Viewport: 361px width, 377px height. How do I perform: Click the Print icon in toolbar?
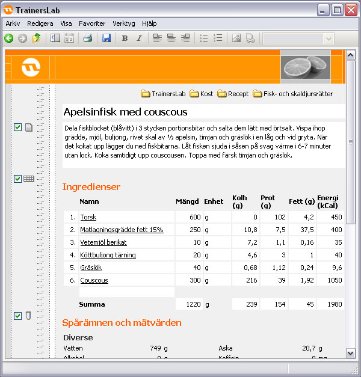pos(87,38)
